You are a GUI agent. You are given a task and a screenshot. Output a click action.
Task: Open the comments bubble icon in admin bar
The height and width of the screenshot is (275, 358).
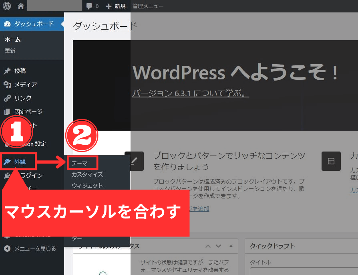tap(89, 6)
